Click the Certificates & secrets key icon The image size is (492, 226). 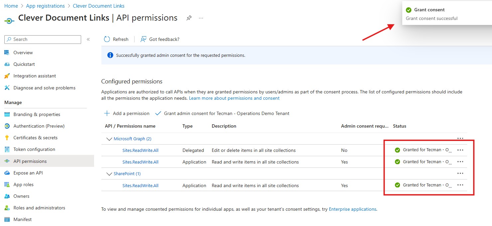(x=7, y=138)
